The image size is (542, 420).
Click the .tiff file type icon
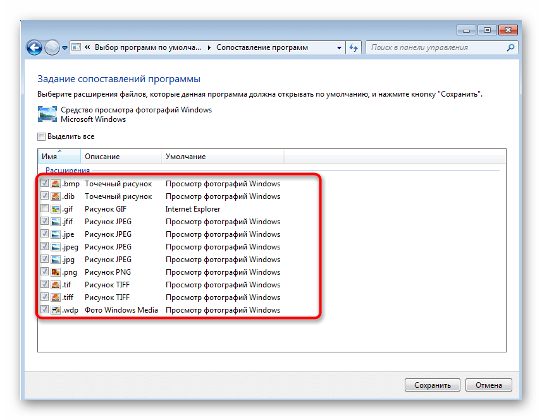pos(55,297)
